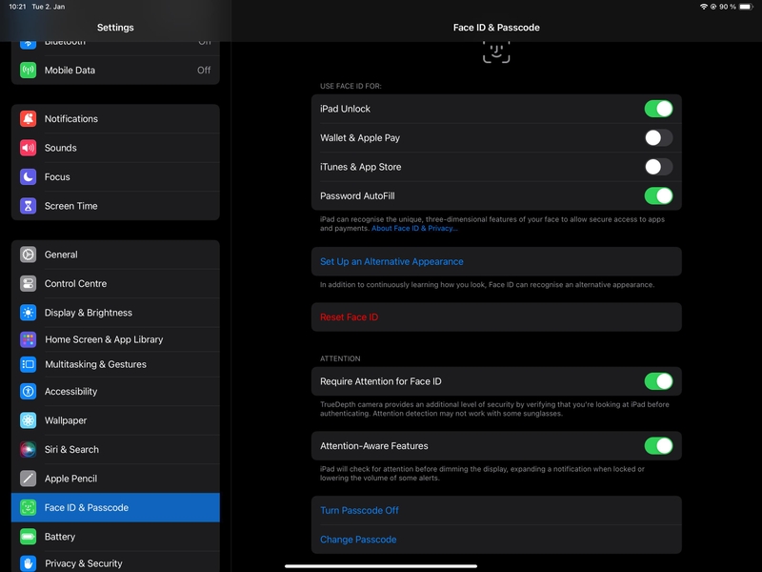The height and width of the screenshot is (572, 762).
Task: Tap the Face ID & Passcode page title
Action: [496, 28]
